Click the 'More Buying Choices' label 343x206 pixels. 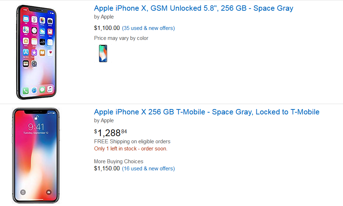click(118, 161)
